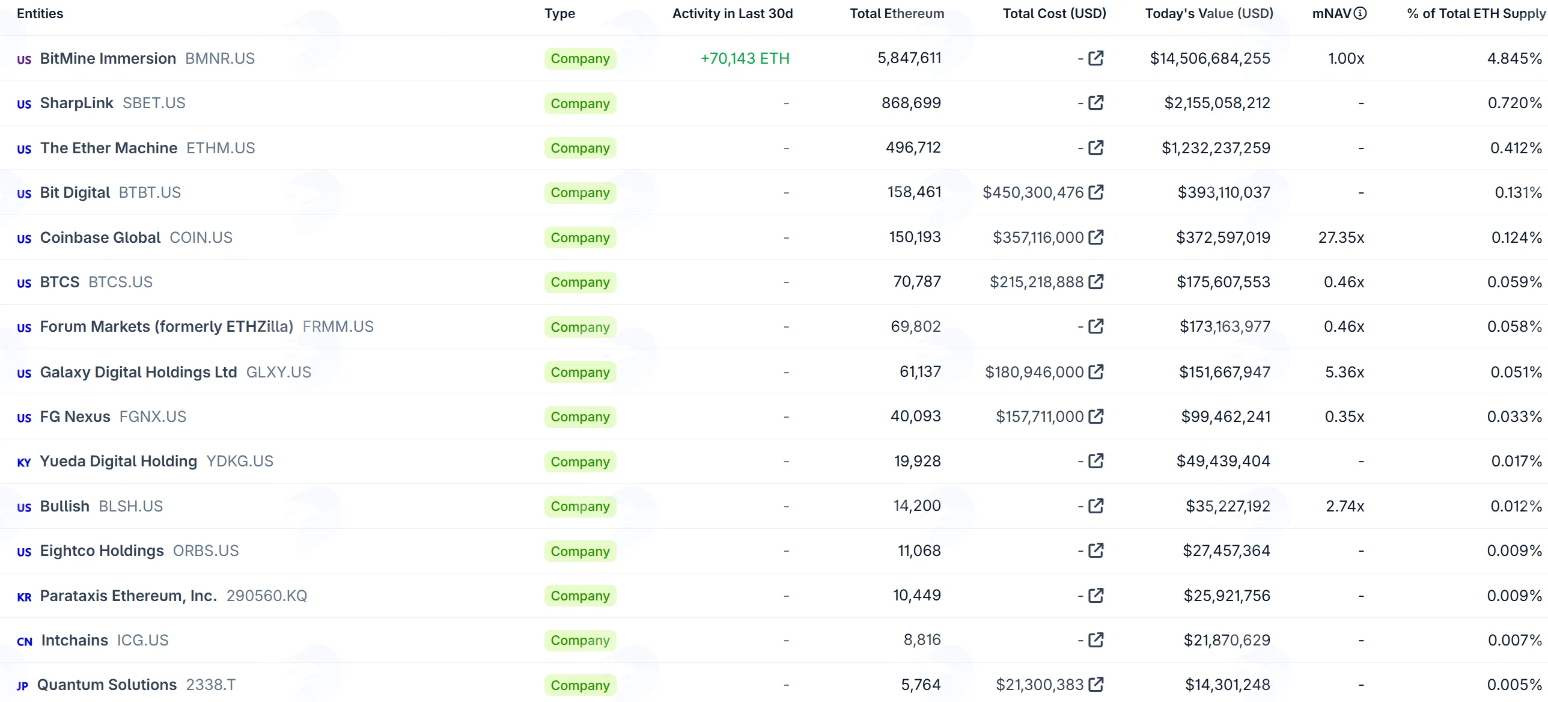Open Eightco Holdings cost source link icon
Viewport: 1548px width, 702px height.
[1096, 550]
